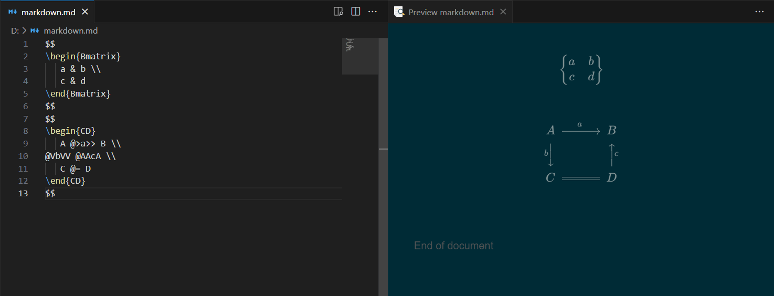Screen dimensions: 774x296
Task: Select line 8 via its line number
Action: [25, 131]
